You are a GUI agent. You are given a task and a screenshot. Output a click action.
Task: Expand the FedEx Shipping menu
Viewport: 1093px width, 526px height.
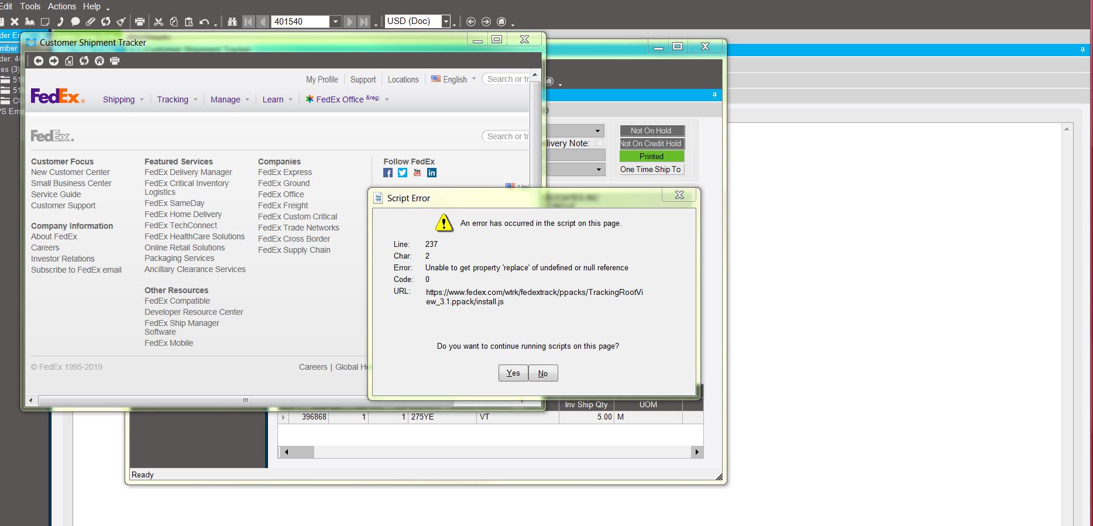(x=123, y=99)
